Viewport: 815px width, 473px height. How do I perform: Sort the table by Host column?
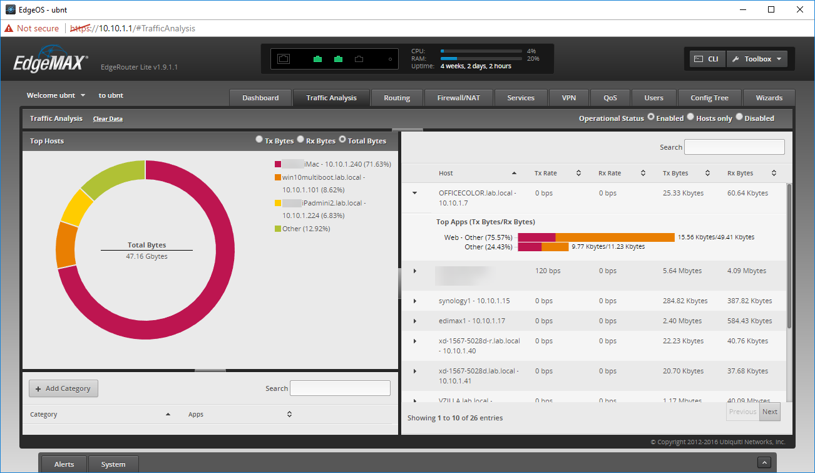(477, 173)
